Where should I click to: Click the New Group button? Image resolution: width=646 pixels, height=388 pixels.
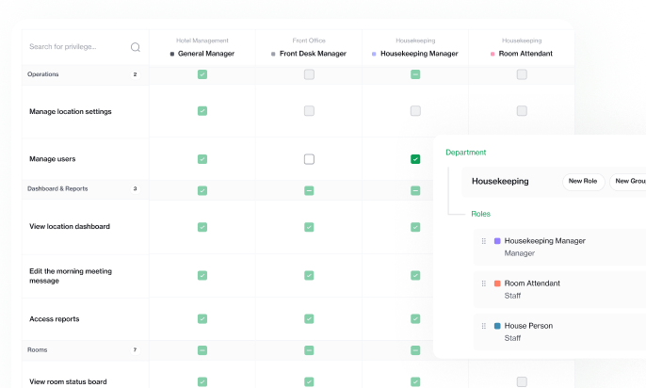(x=628, y=181)
